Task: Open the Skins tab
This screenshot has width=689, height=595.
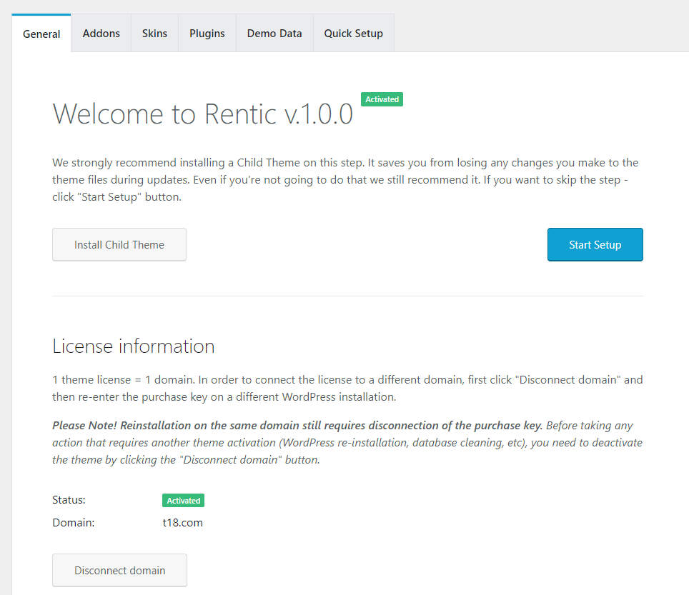Action: [x=154, y=34]
